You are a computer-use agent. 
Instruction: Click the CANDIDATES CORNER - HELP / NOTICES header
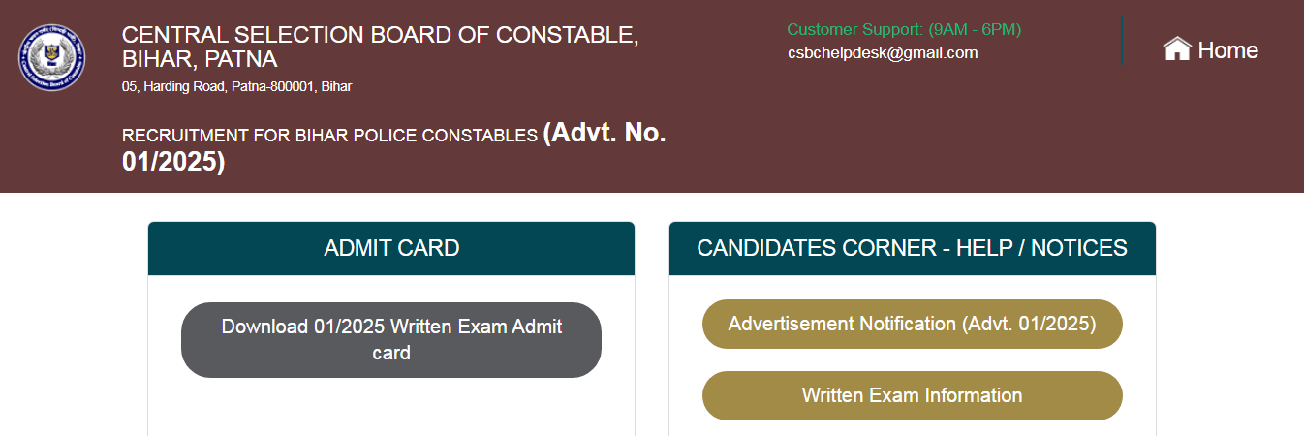coord(912,248)
